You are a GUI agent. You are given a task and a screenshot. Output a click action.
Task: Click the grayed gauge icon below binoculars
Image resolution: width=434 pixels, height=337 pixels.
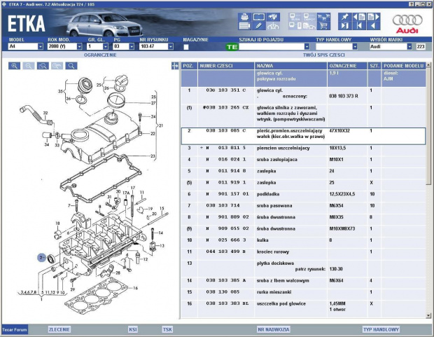coord(273,26)
